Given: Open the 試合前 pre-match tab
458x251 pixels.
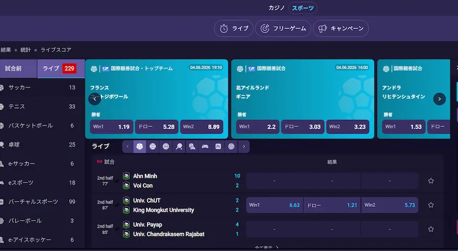Looking at the screenshot, I should click(17, 69).
